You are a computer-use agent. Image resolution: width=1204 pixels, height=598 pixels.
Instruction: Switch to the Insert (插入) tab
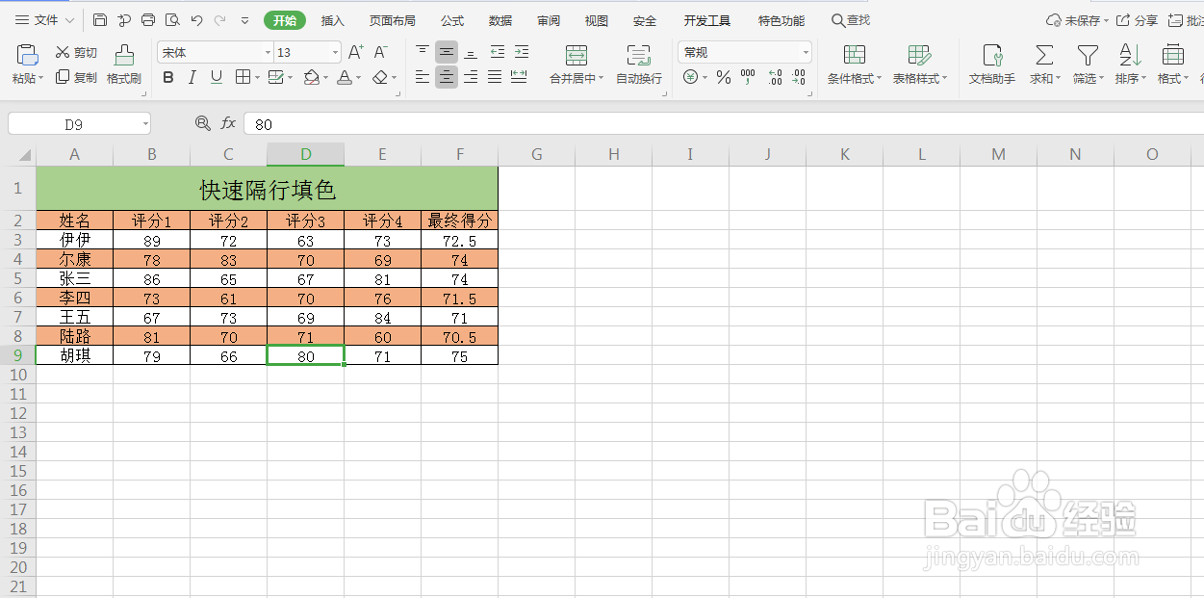(x=332, y=20)
